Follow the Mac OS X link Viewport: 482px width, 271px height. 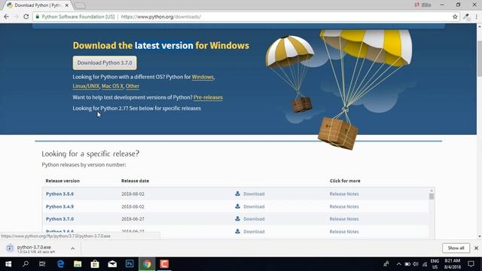[112, 86]
